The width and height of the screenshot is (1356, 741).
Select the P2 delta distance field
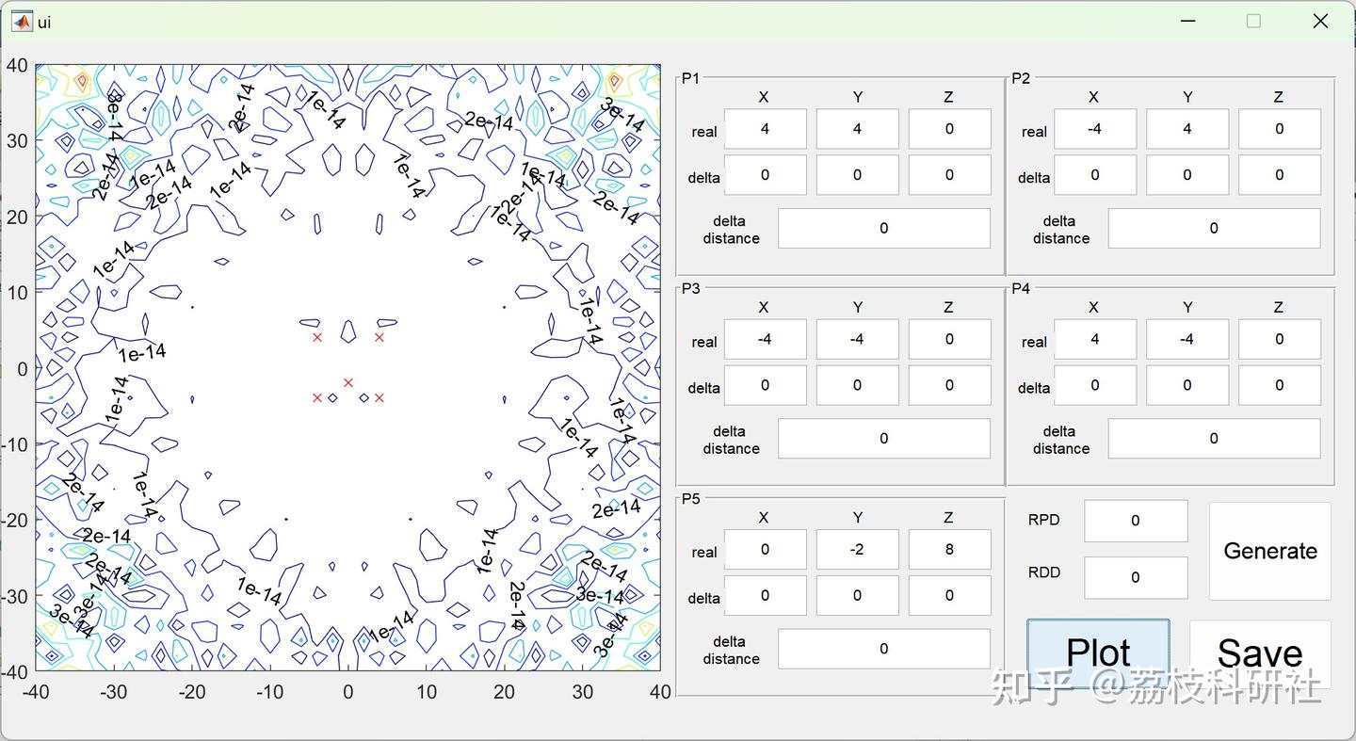(1214, 228)
